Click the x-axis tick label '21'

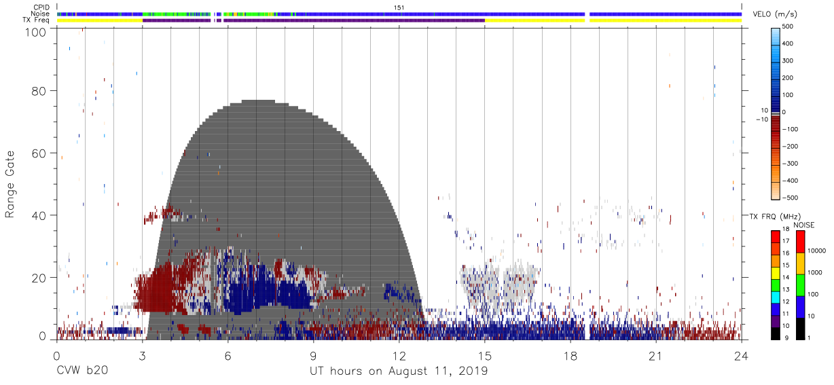click(x=655, y=355)
